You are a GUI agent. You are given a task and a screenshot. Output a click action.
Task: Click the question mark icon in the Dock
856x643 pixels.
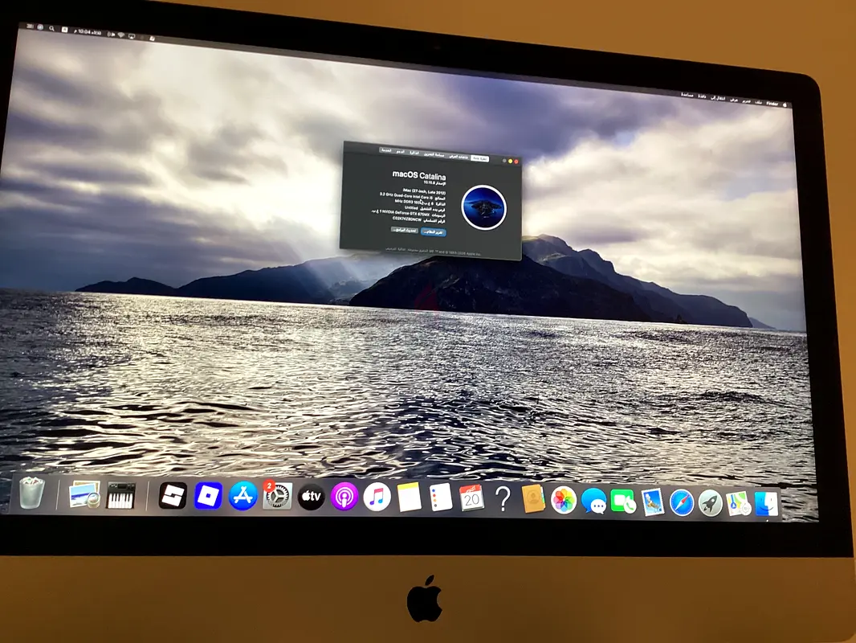pos(503,499)
